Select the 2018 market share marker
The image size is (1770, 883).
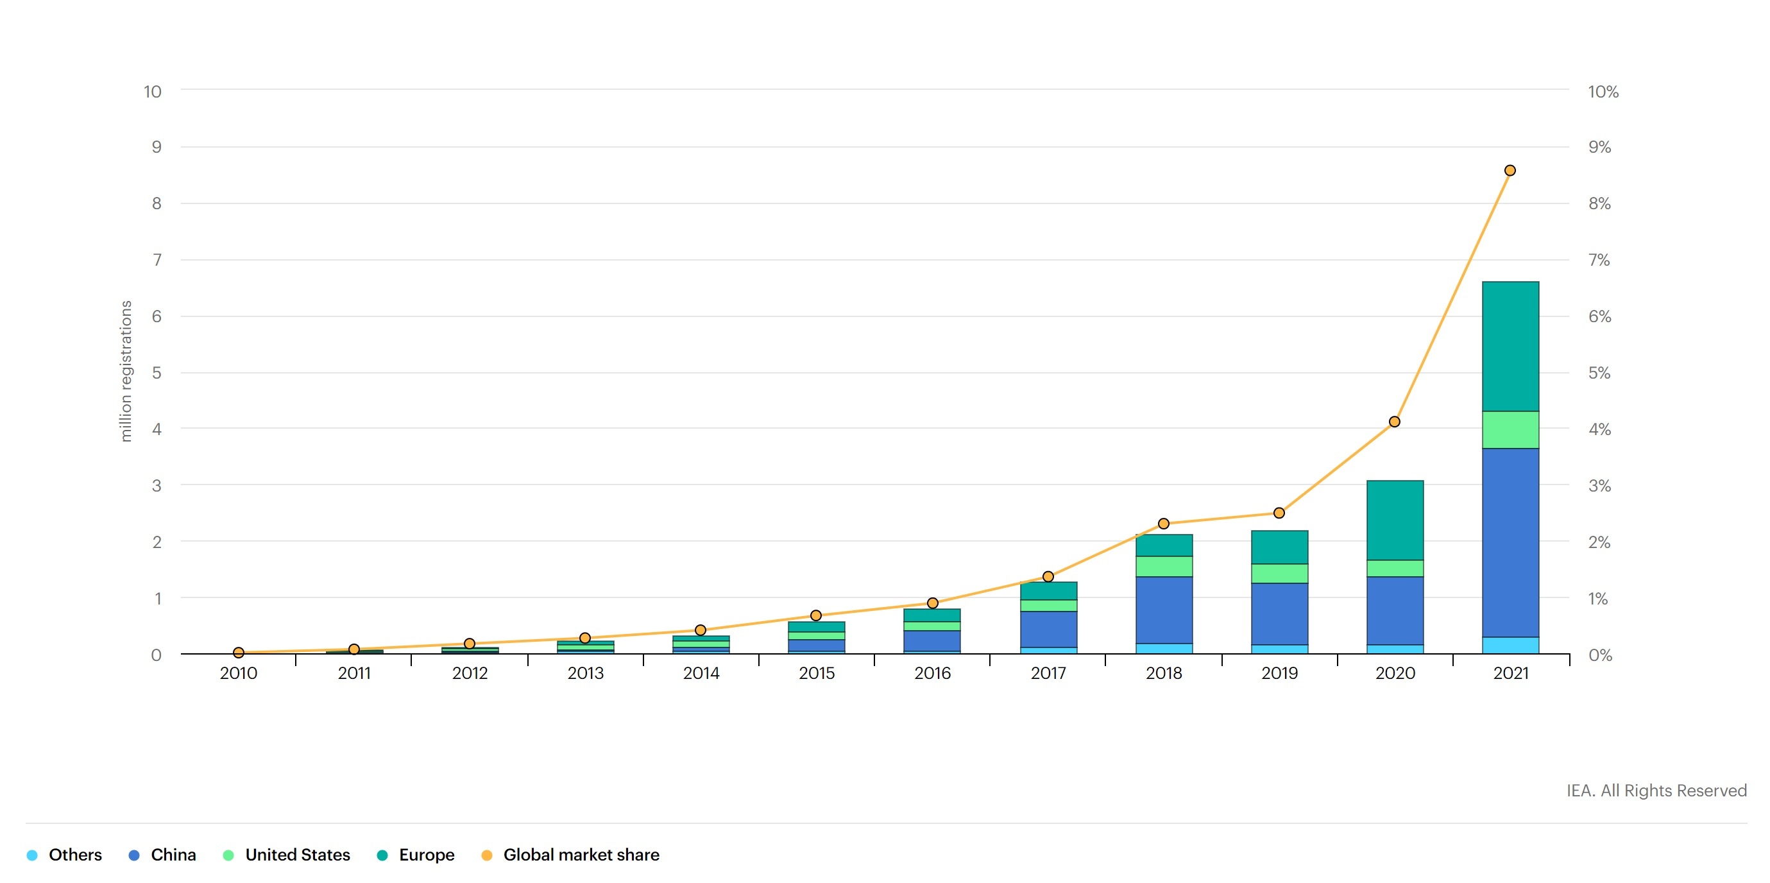[1163, 524]
